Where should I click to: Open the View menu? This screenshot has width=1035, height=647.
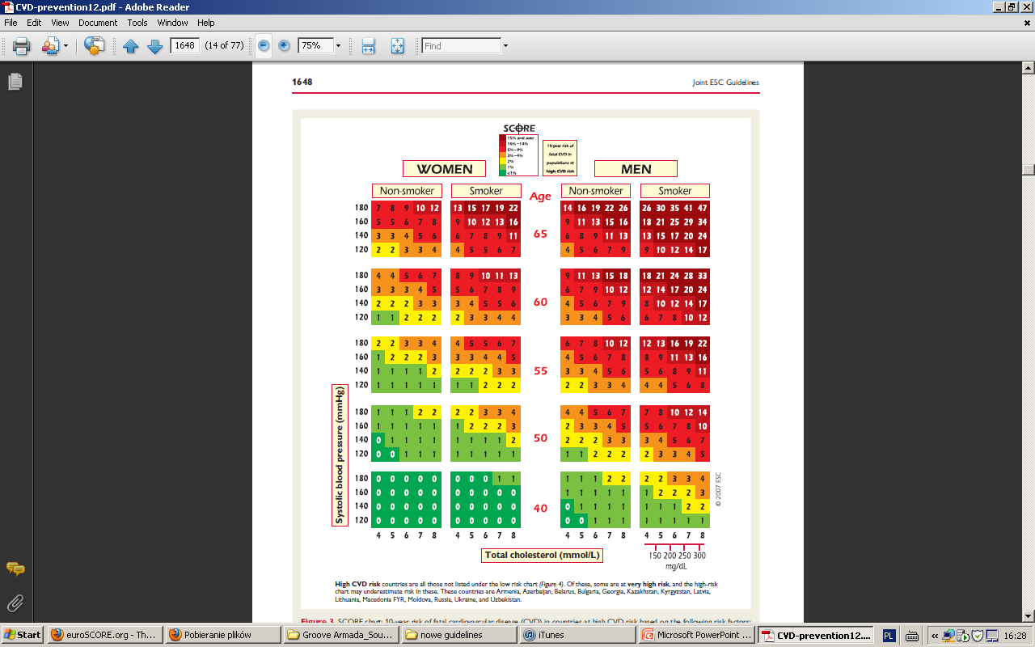pos(60,23)
